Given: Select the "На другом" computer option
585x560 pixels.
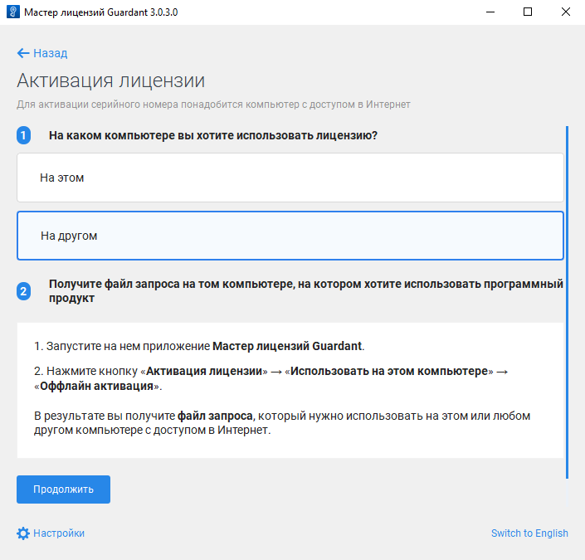Looking at the screenshot, I should click(290, 236).
